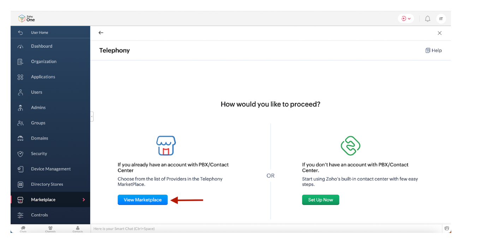The width and height of the screenshot is (488, 248).
Task: Expand the Marketplace submenu chevron
Action: pos(84,200)
